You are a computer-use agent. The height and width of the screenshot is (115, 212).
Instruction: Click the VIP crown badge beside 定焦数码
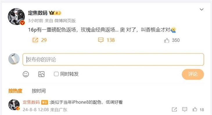[55, 13]
